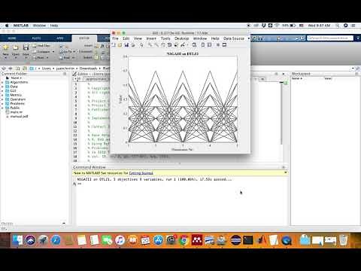
Task: Switch to the APPS ribbon tab
Action: coord(60,38)
